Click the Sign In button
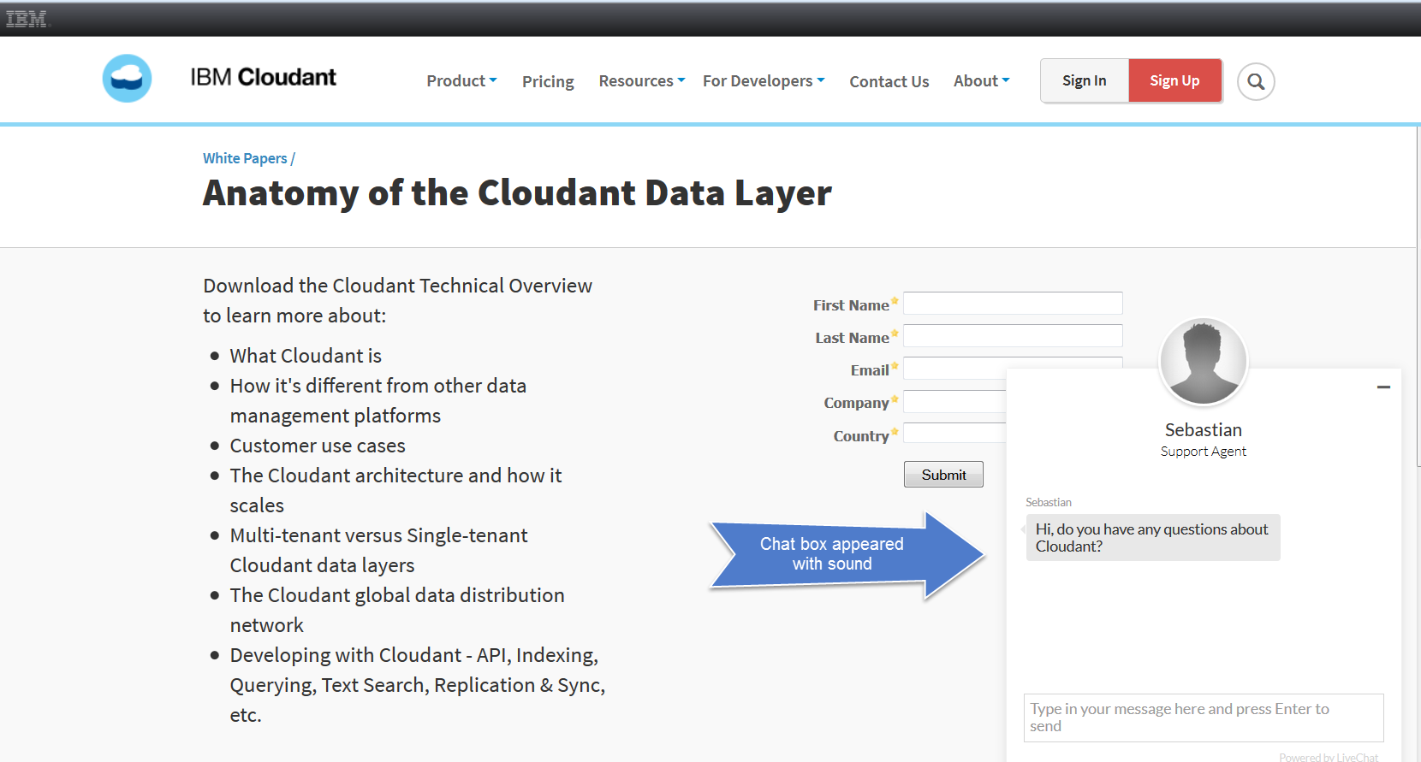1421x762 pixels. tap(1084, 81)
